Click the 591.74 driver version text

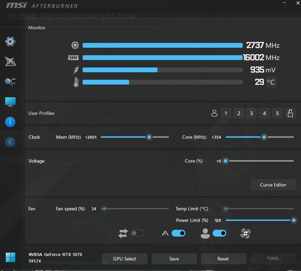[35, 261]
